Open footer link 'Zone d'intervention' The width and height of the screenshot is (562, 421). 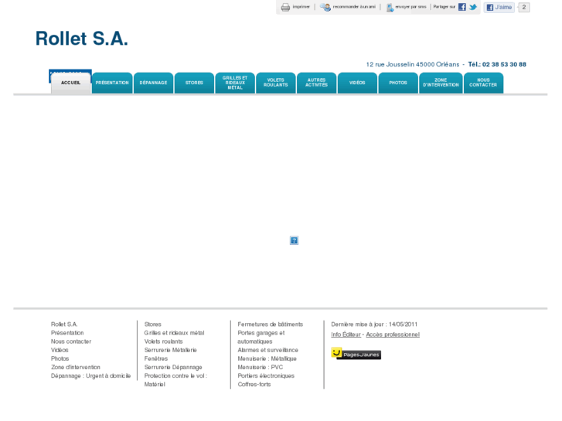pos(76,367)
